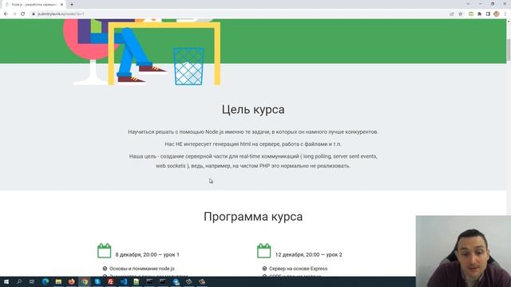Click the page vertical scrollbar thumb

(x=509, y=49)
